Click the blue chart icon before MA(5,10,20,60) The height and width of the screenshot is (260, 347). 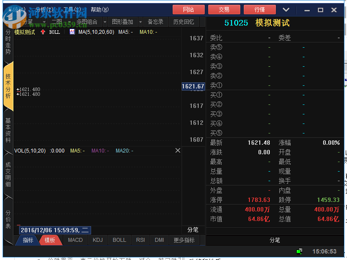coord(72,32)
